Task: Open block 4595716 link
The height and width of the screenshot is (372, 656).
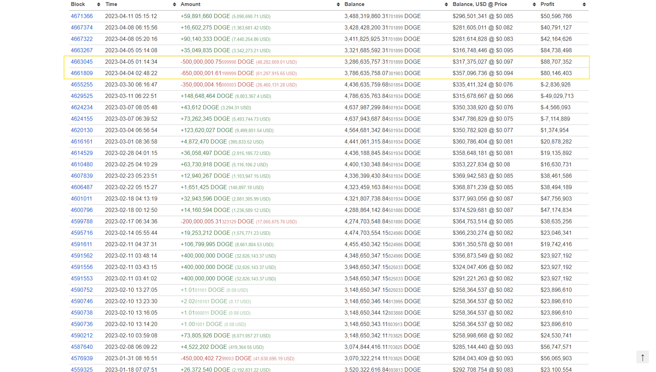Action: (82, 233)
